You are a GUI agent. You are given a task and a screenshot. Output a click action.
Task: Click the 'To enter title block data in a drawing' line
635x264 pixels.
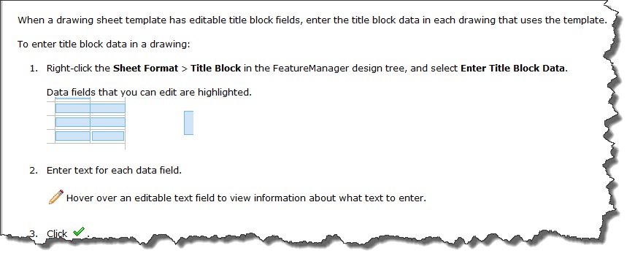(x=103, y=44)
